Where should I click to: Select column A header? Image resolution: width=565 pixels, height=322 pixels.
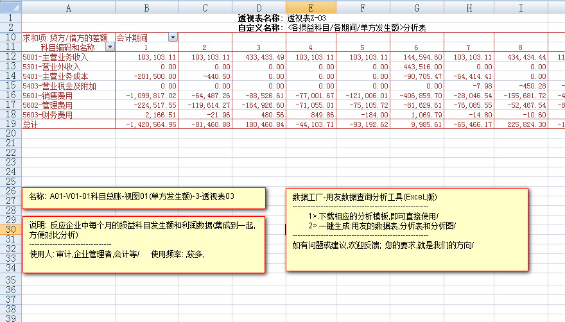click(x=68, y=7)
